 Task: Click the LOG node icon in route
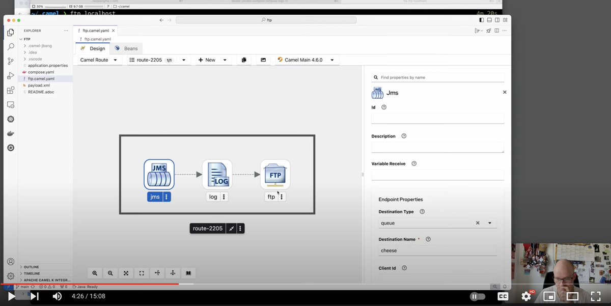(217, 174)
